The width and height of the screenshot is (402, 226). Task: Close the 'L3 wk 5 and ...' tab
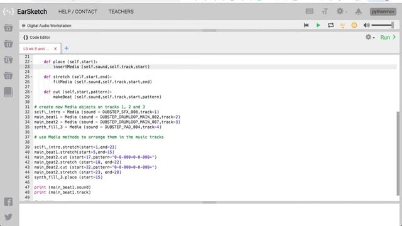click(x=55, y=49)
